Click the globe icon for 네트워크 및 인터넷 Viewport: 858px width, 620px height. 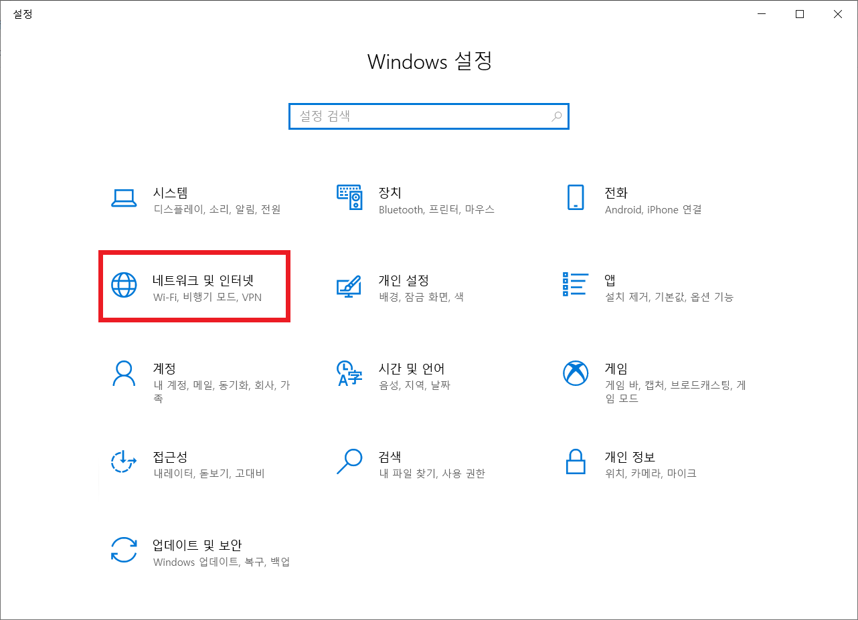coord(124,285)
